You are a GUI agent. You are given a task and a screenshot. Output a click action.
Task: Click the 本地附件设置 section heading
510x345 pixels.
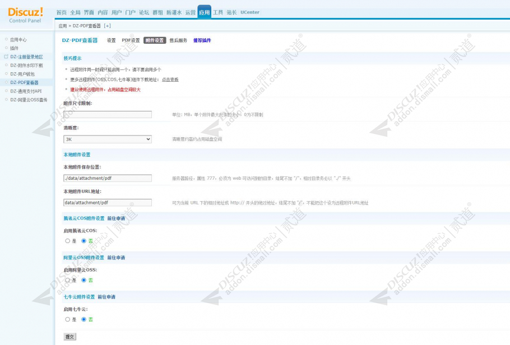click(x=77, y=155)
